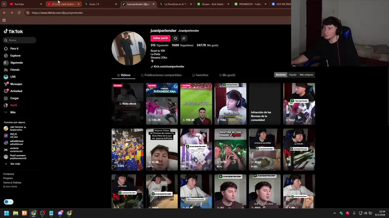Sort videos by Recientes

click(x=281, y=75)
